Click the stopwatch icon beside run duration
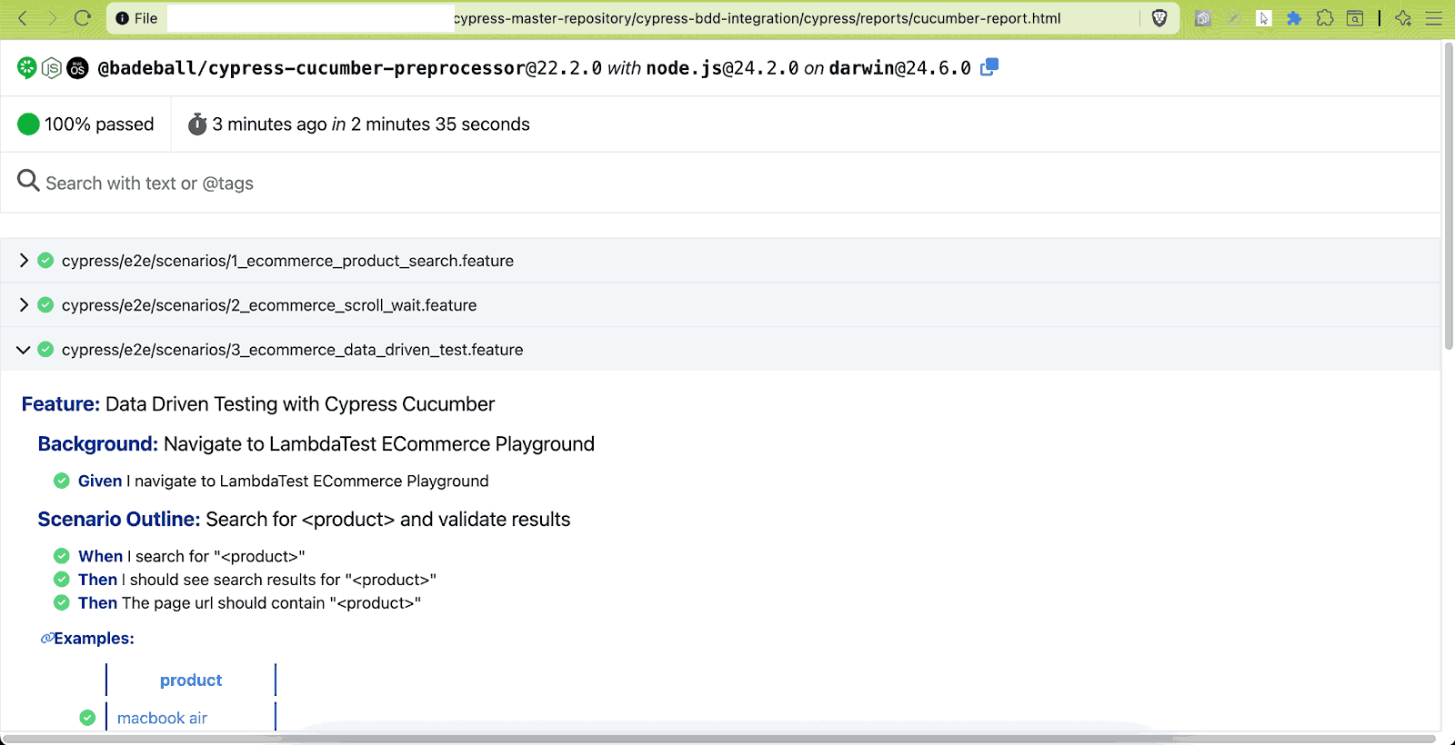1455x745 pixels. (x=197, y=124)
